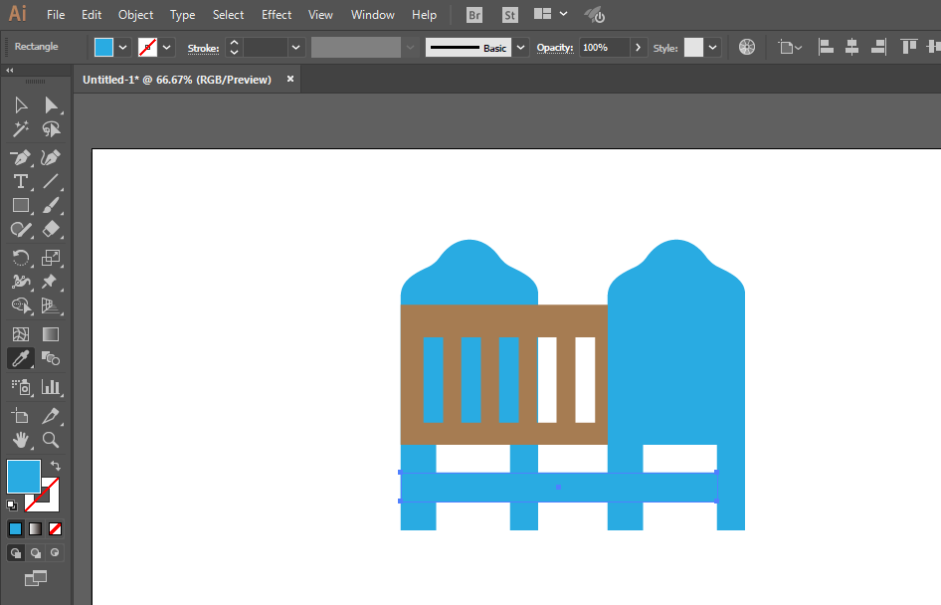Open stroke weight dropdown

click(x=295, y=48)
